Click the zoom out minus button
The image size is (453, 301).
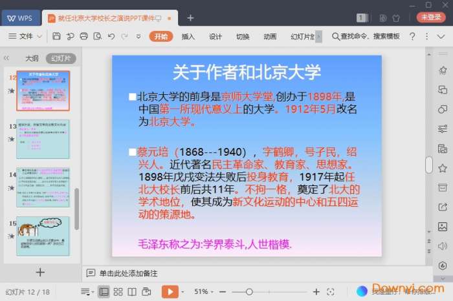click(x=223, y=292)
